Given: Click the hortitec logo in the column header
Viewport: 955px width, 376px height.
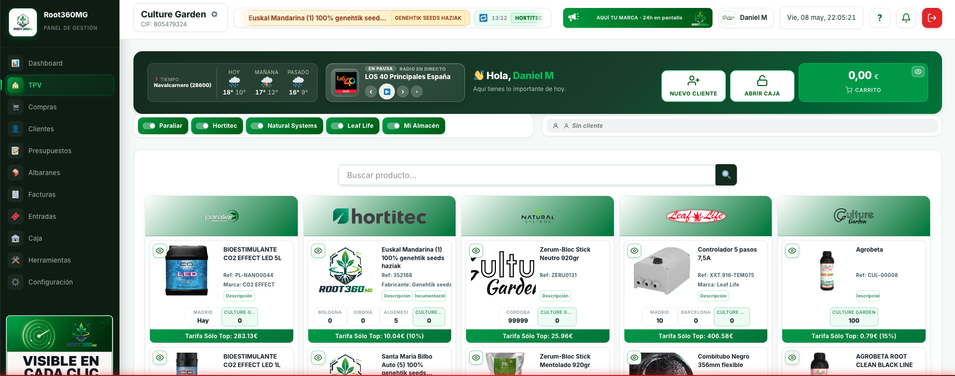Looking at the screenshot, I should click(379, 216).
